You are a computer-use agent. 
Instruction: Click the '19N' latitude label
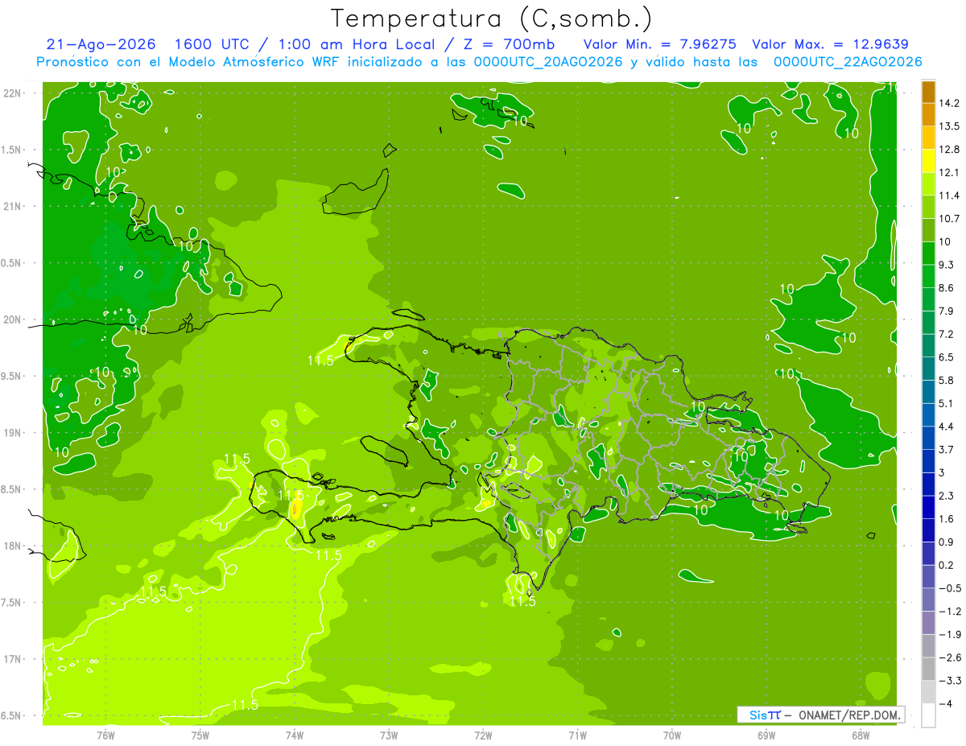[11, 433]
